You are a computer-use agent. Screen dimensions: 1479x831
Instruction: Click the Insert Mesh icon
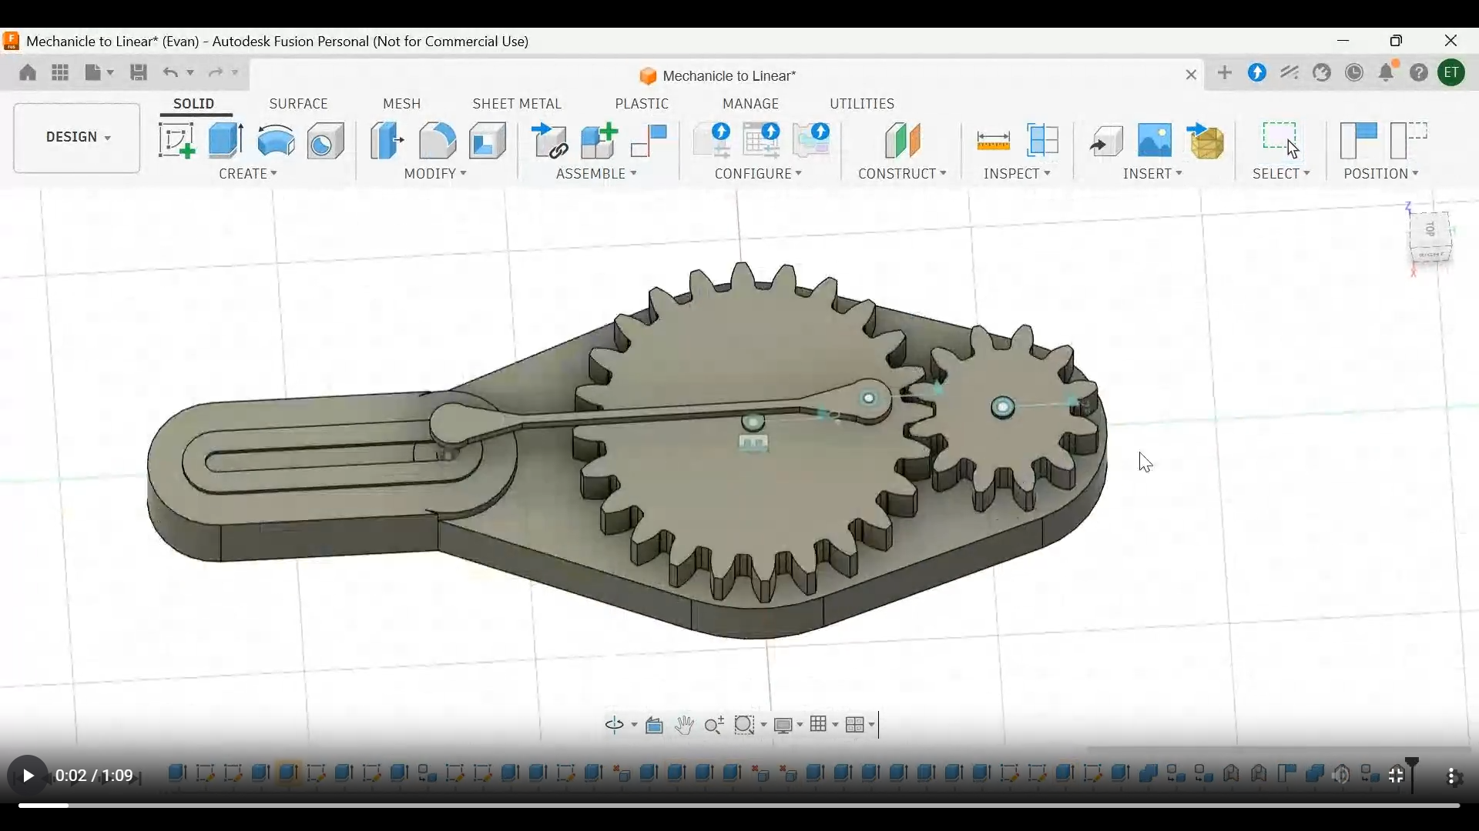(1207, 141)
